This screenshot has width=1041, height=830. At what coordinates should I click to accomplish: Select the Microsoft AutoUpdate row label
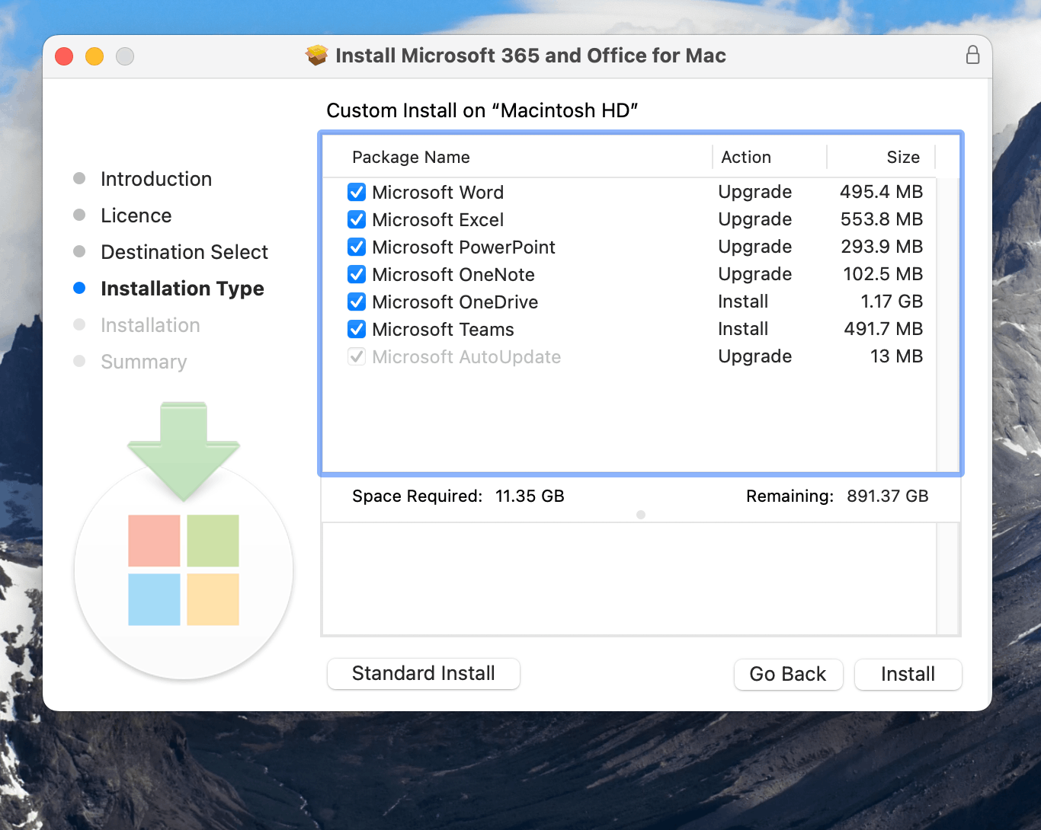coord(466,356)
